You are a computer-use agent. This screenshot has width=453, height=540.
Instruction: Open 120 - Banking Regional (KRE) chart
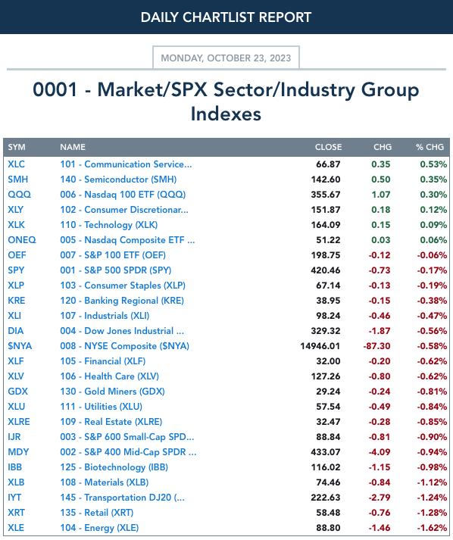pos(122,301)
